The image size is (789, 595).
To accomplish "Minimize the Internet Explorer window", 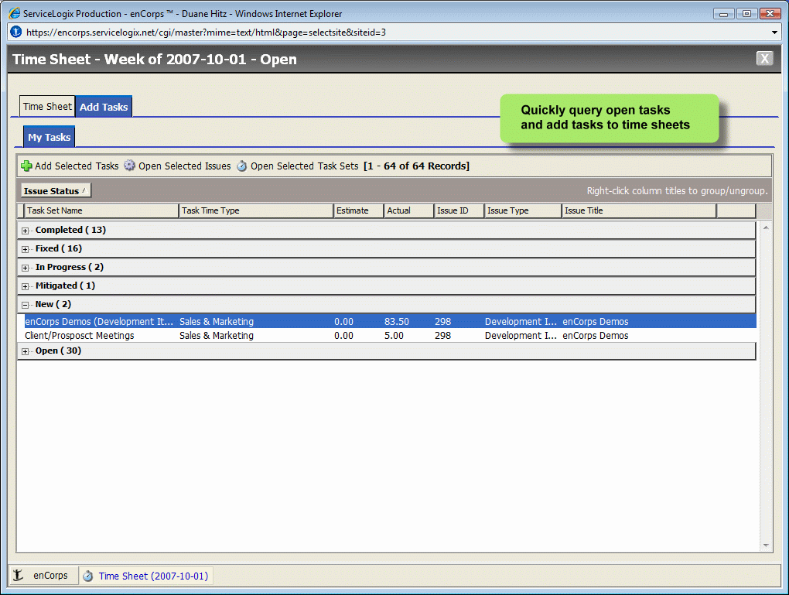I will point(723,14).
